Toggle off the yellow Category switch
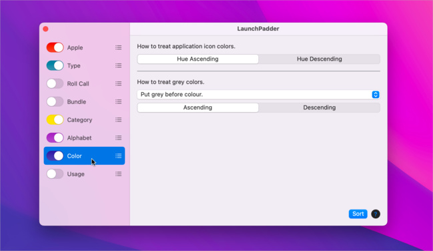 tap(55, 119)
